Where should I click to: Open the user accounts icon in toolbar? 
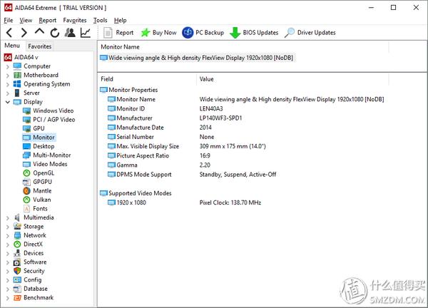pyautogui.click(x=70, y=33)
